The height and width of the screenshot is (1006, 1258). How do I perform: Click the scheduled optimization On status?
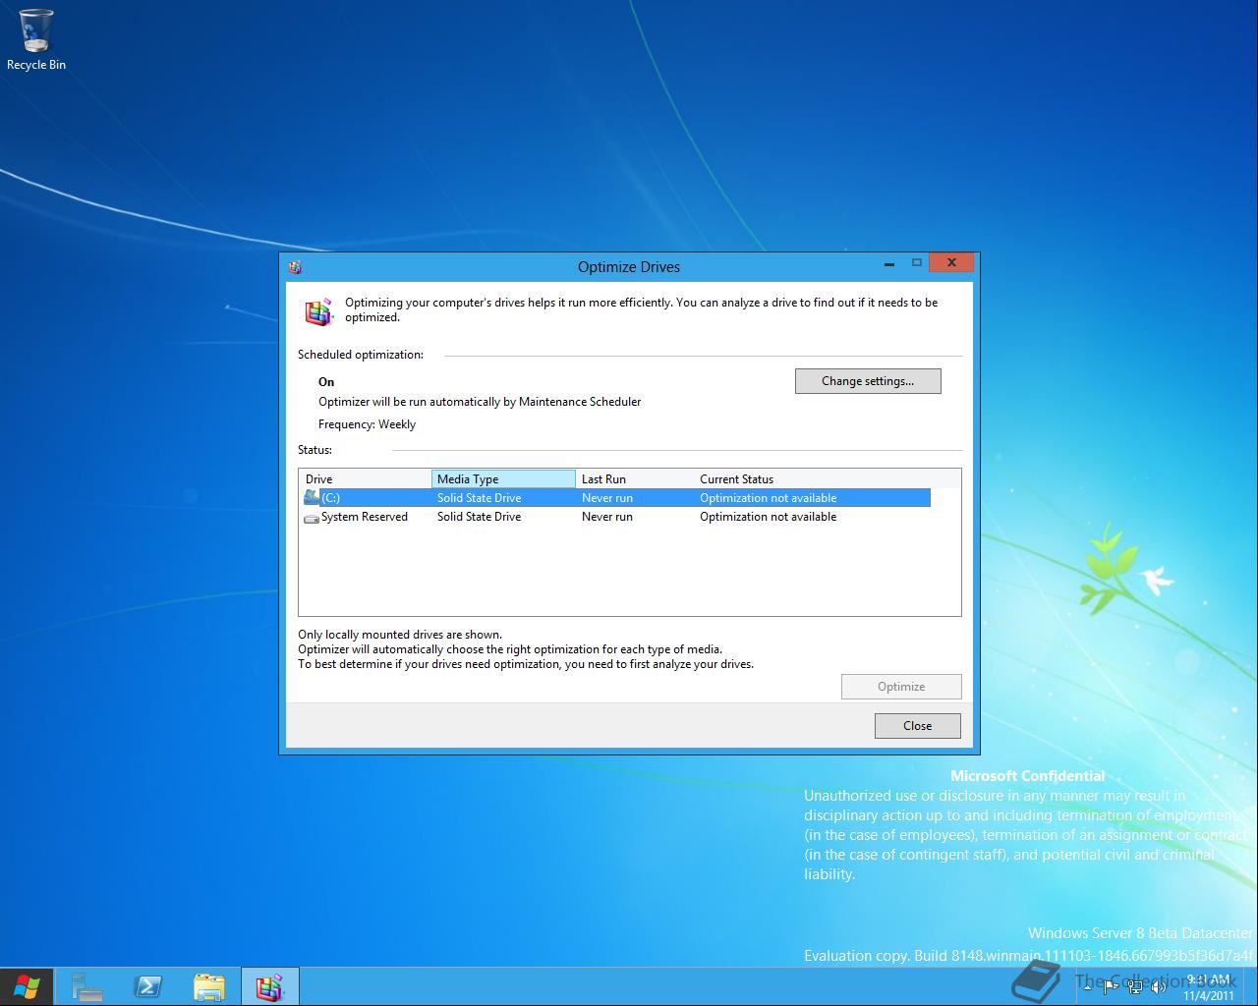tap(326, 382)
